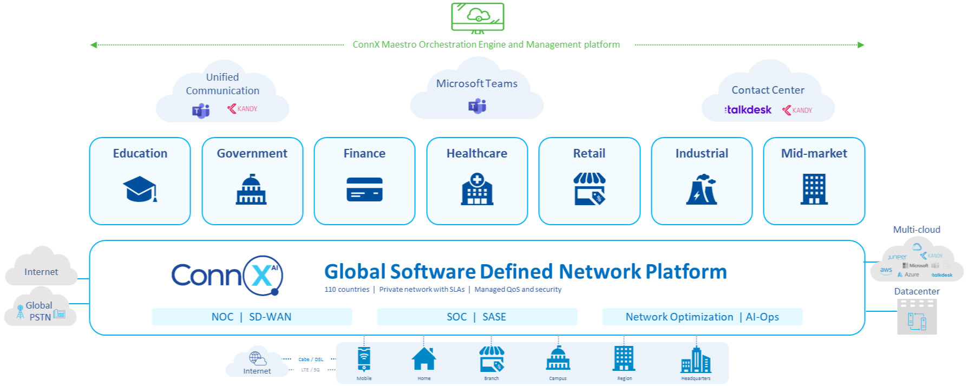Select the 'Unified Communication' cloud label
The height and width of the screenshot is (386, 968).
[x=223, y=84]
